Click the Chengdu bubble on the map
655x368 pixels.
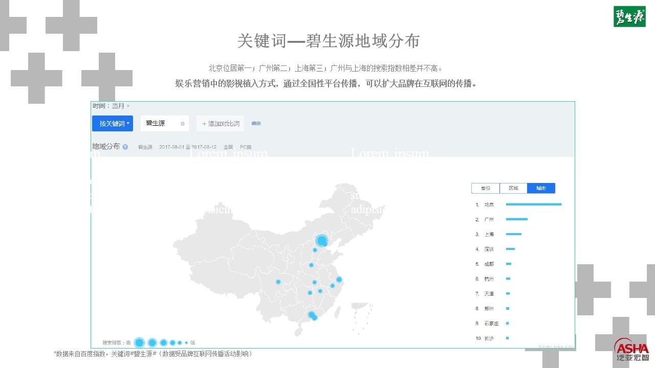[278, 282]
